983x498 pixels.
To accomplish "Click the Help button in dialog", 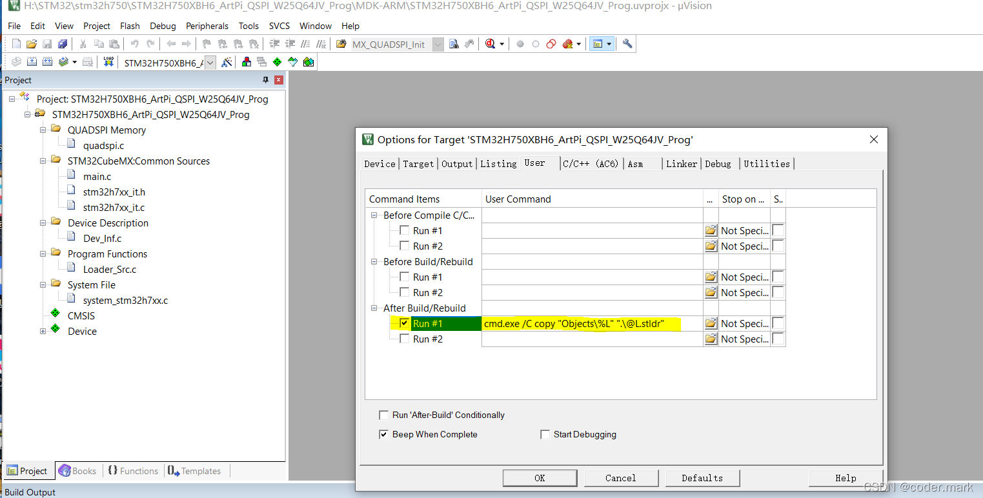I will click(846, 478).
